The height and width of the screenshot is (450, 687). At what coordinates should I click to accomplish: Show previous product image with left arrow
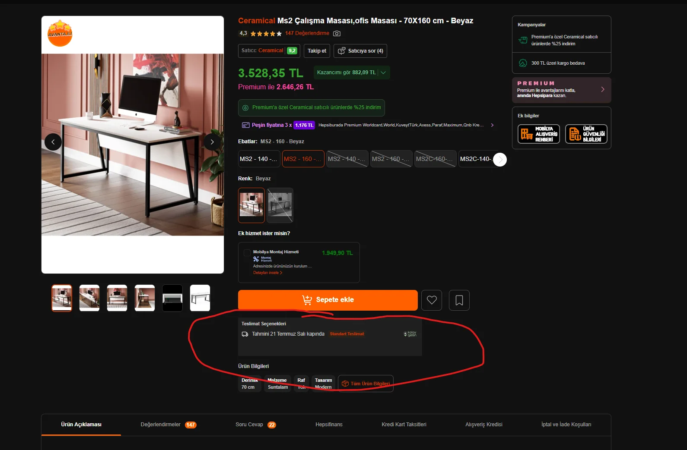pos(53,142)
